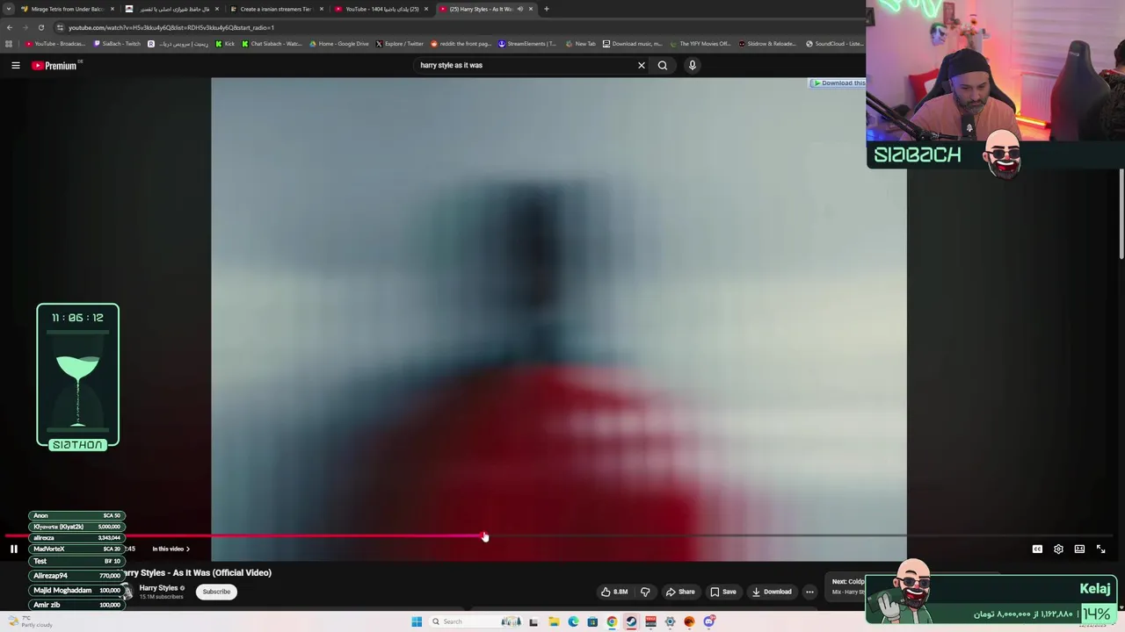Open the Windows Start menu

click(x=417, y=621)
